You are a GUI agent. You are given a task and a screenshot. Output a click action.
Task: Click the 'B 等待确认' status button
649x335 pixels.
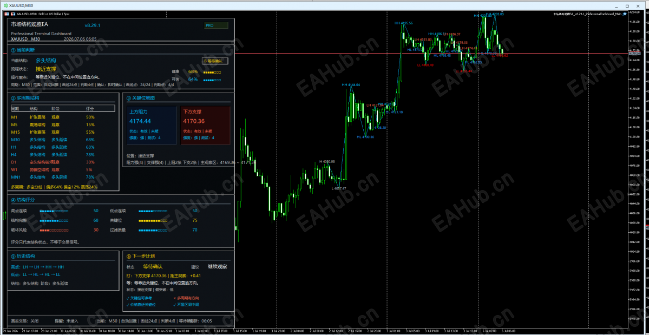(x=215, y=61)
